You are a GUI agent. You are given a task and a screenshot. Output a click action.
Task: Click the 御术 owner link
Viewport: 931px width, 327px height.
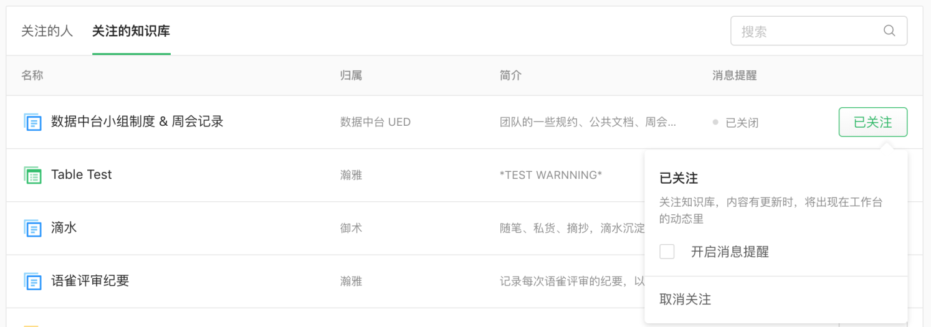click(351, 228)
